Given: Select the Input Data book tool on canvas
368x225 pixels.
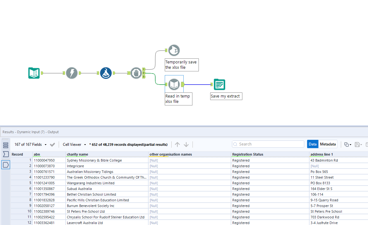Looking at the screenshot, I should [34, 73].
